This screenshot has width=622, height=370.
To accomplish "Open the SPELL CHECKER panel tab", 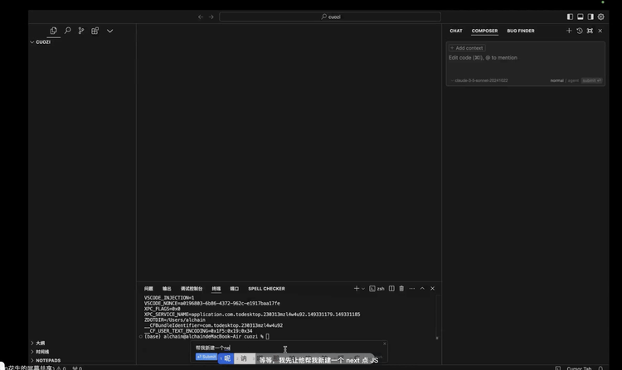I will click(266, 289).
